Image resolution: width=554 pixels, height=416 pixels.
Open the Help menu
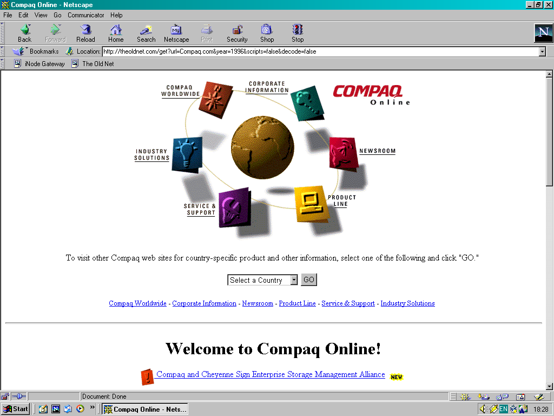click(116, 15)
